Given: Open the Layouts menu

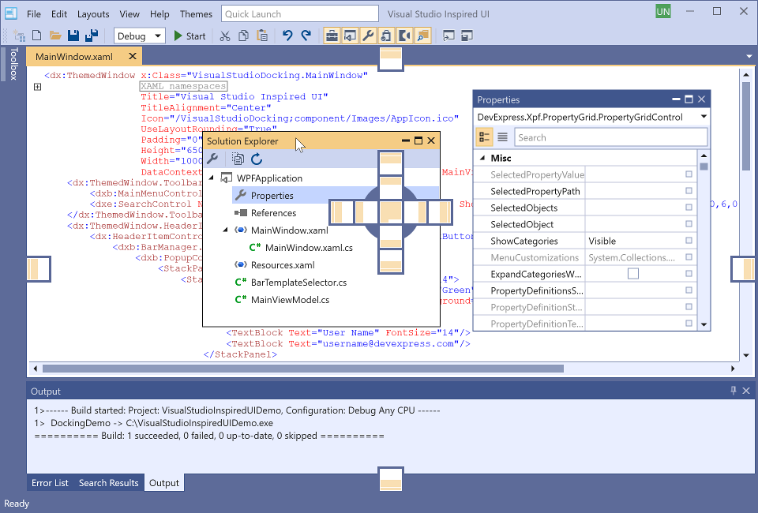Looking at the screenshot, I should coord(93,14).
